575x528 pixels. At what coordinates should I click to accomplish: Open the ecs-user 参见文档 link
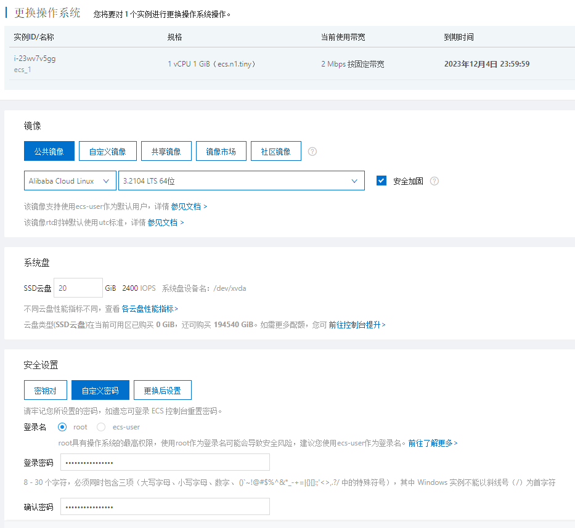pyautogui.click(x=189, y=206)
